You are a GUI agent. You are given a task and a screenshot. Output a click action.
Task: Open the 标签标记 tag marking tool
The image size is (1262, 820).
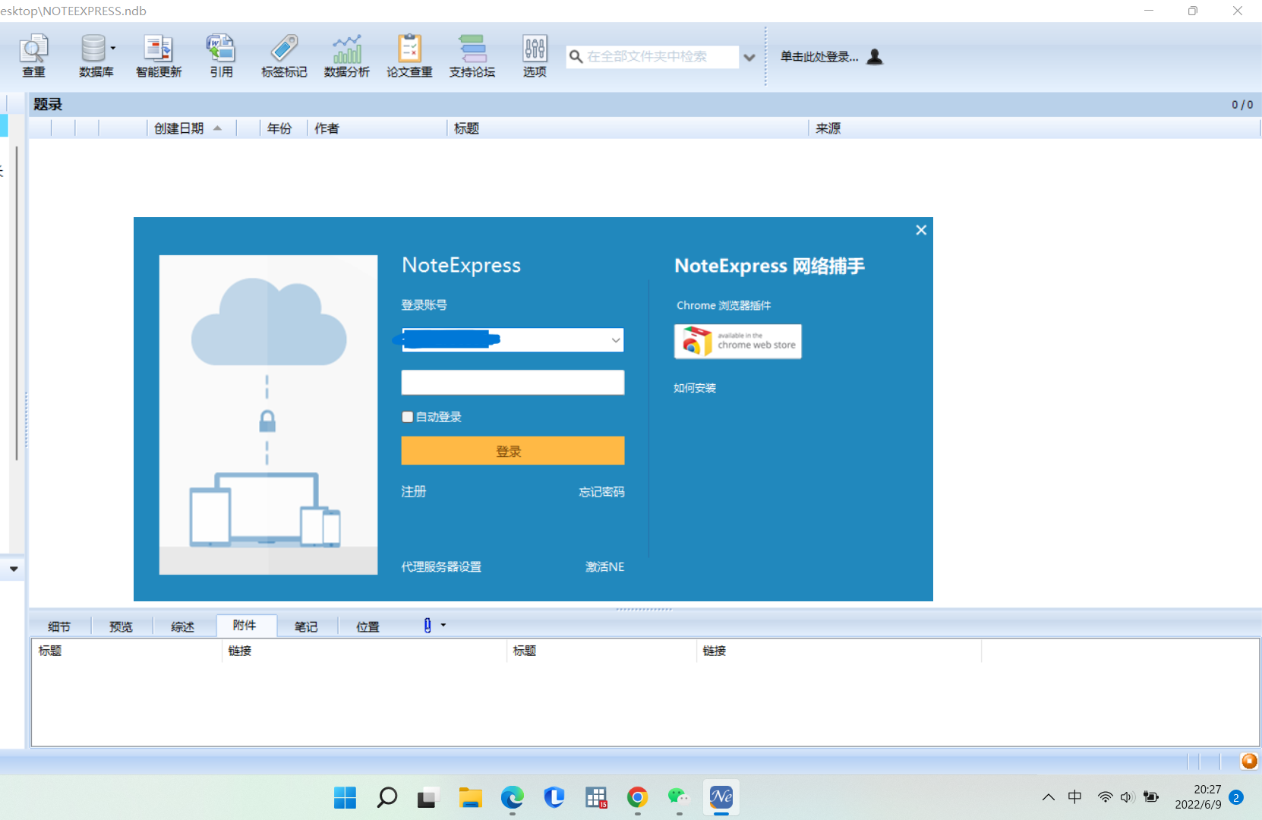point(284,55)
